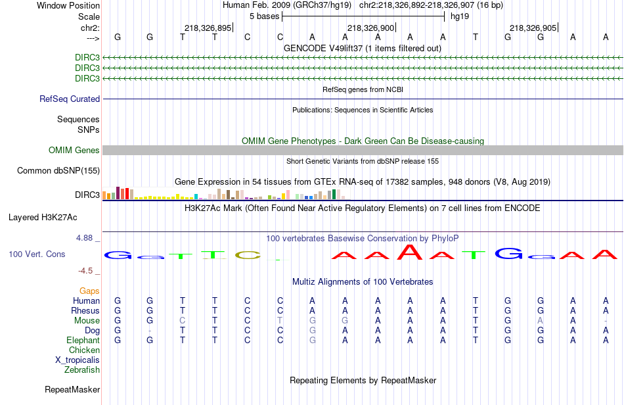Screen dimensions: 624x405
Task: Click the gap dash in Dog alignment row
Action: pos(150,331)
